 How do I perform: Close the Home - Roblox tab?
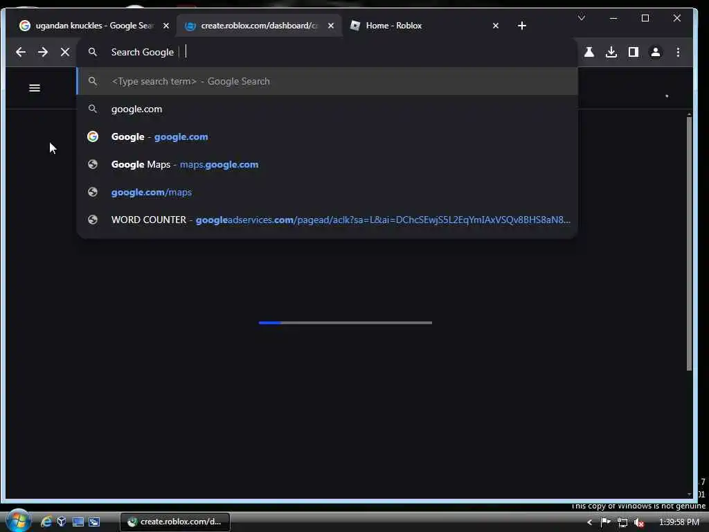click(496, 26)
